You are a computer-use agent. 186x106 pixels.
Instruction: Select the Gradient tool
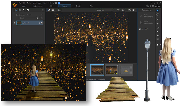tap(157, 40)
